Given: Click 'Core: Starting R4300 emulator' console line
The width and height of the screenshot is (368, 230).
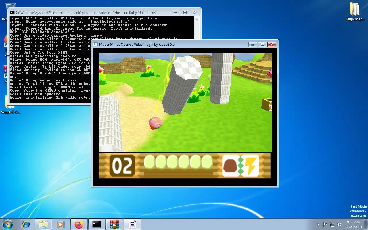Looking at the screenshot, I should tap(50, 91).
